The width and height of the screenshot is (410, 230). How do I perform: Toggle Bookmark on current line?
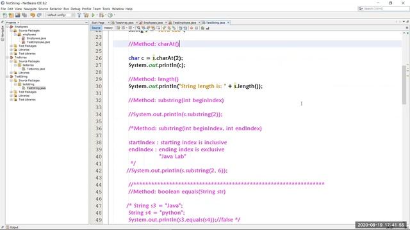(x=174, y=28)
